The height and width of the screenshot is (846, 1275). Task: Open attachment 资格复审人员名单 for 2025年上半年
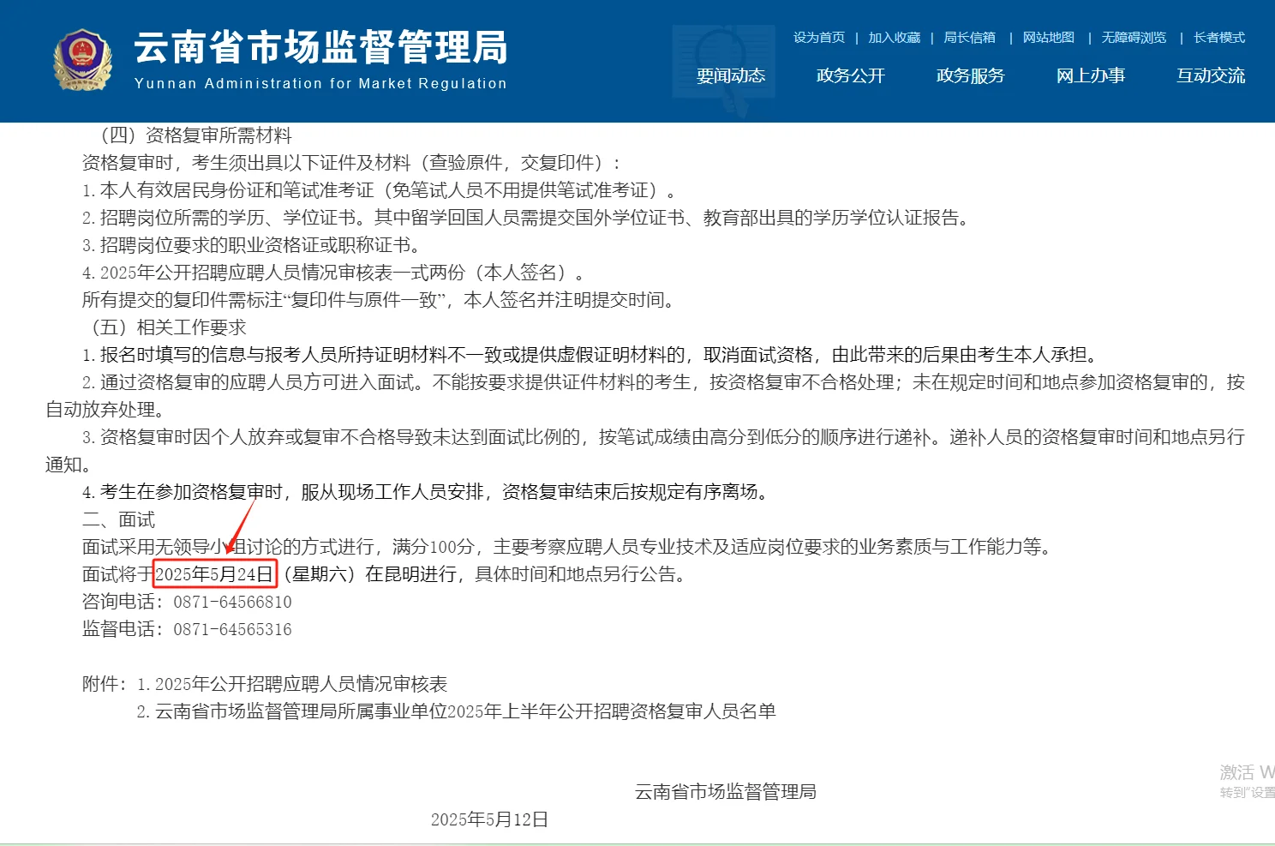465,711
